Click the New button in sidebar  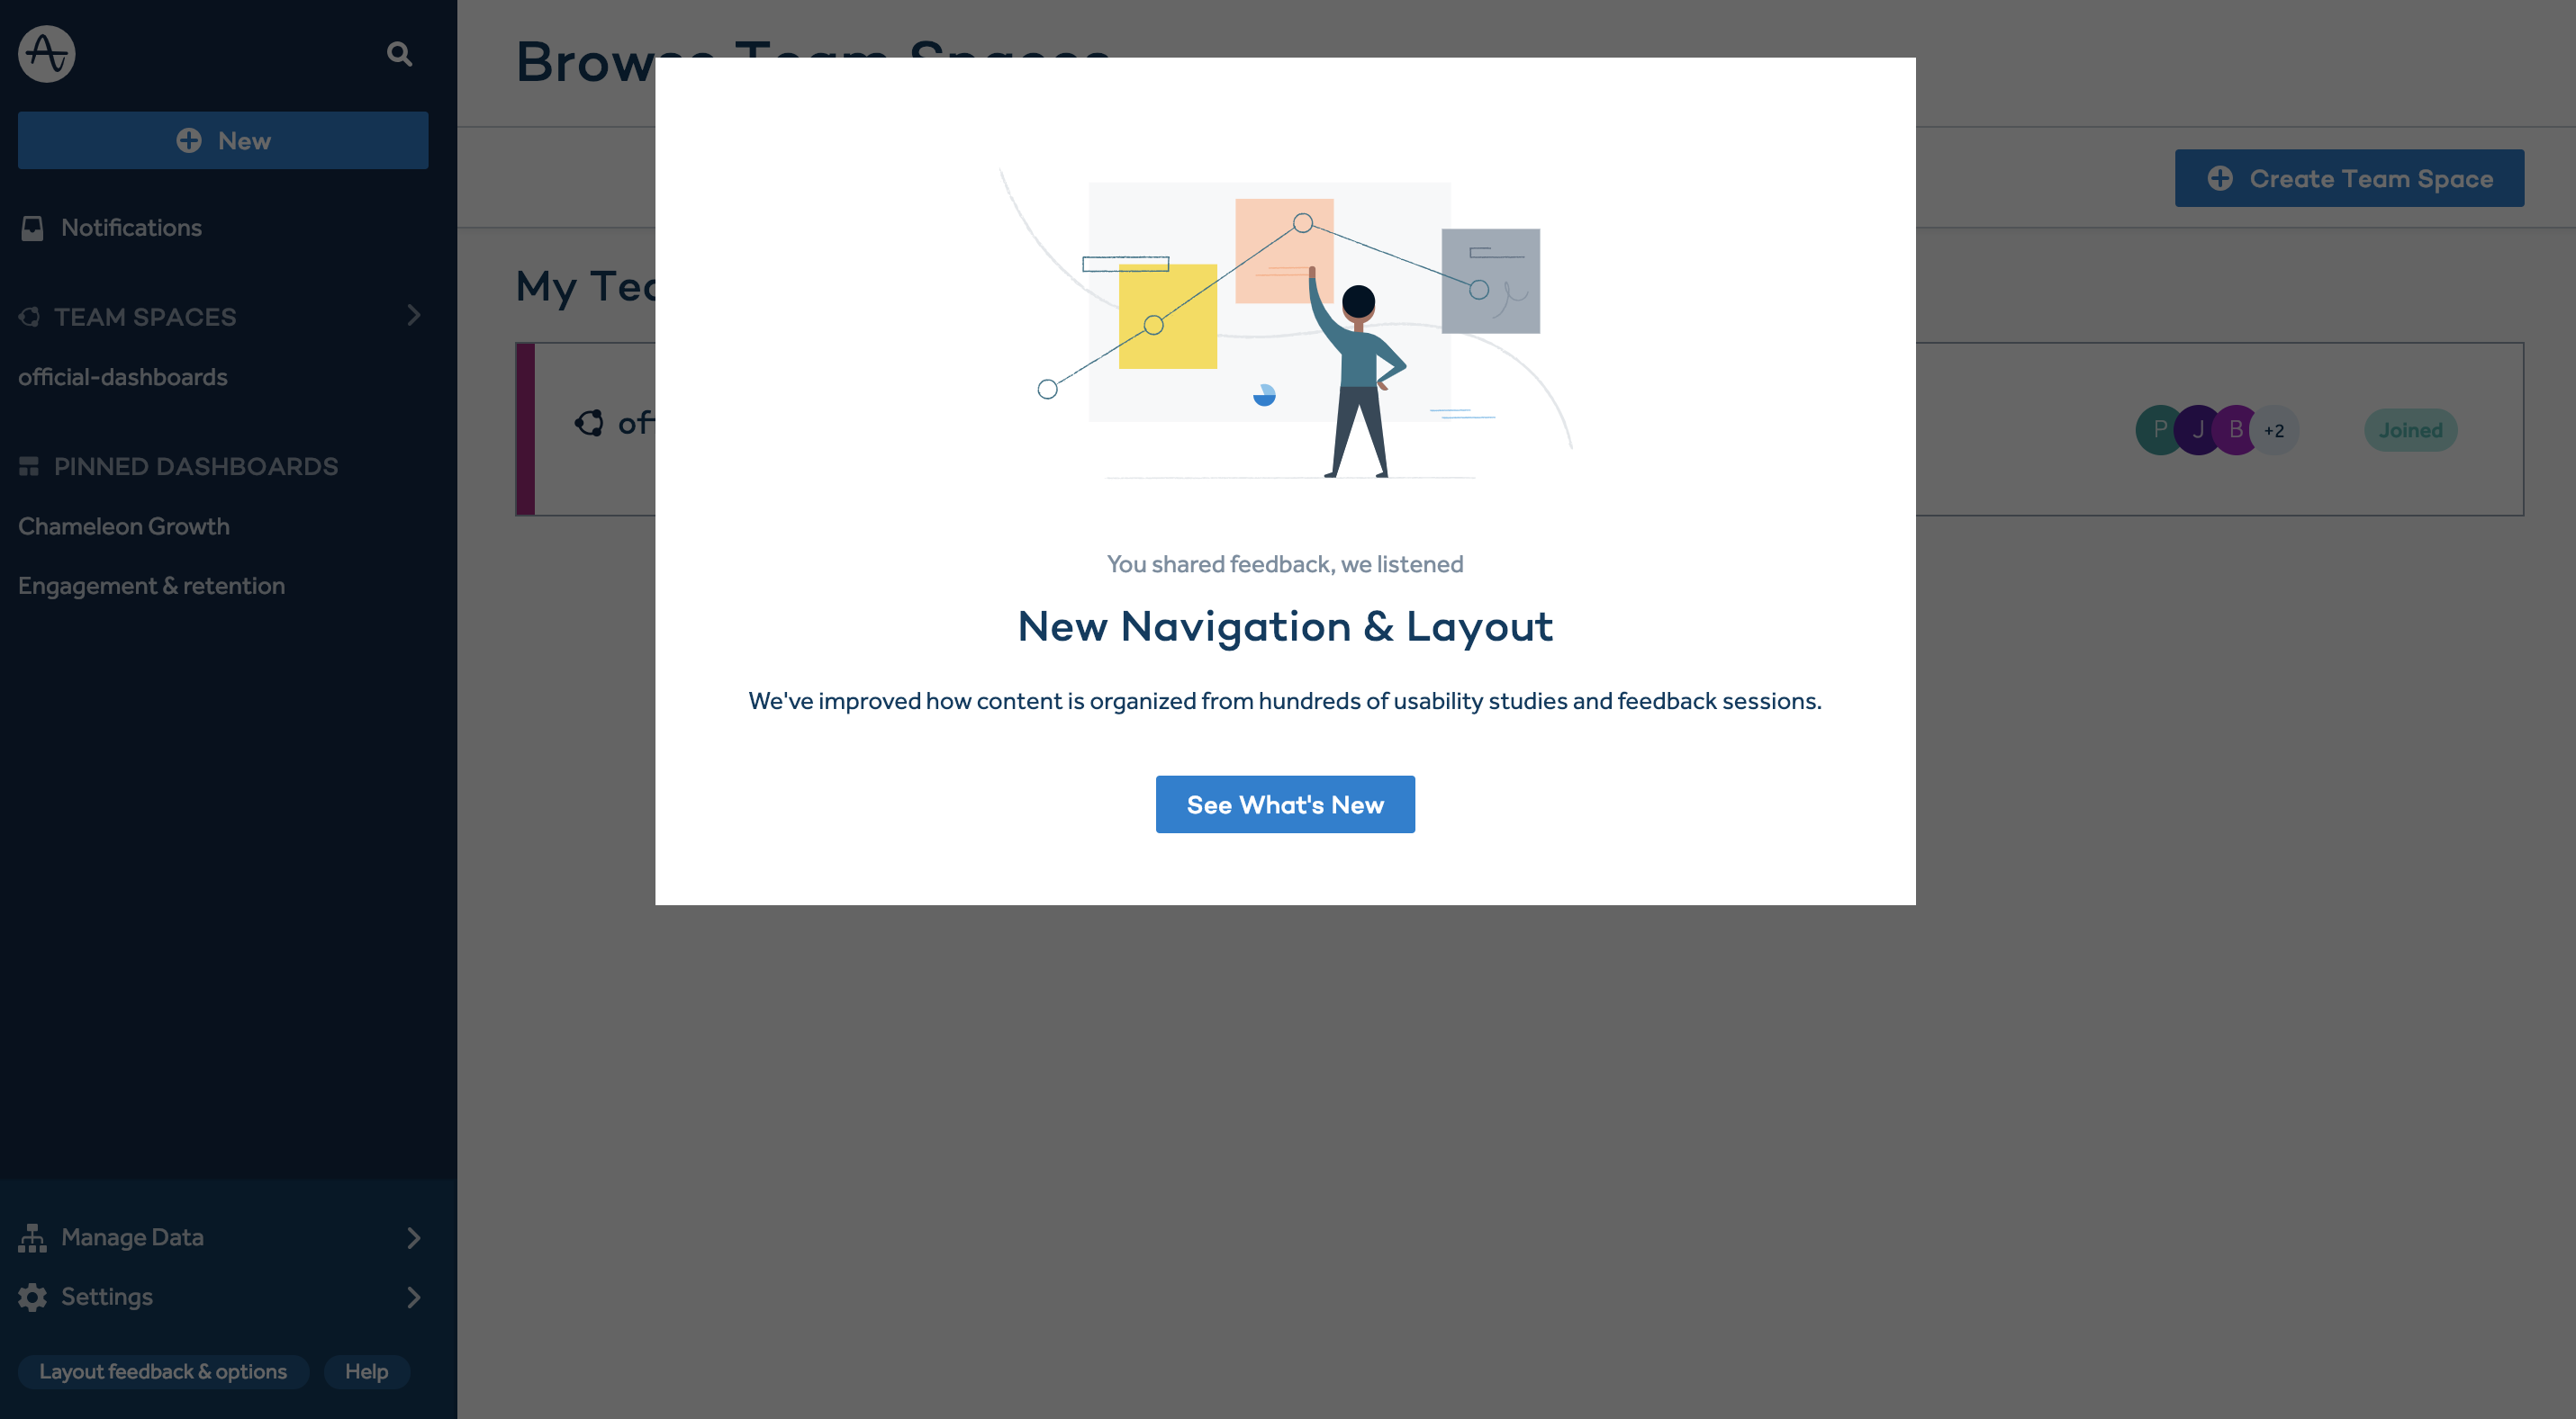[222, 139]
